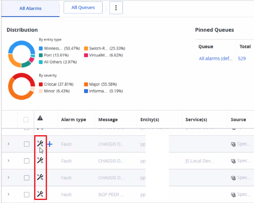
Task: Click the wrench icon in the BGP PEER row
Action: [x=40, y=194]
